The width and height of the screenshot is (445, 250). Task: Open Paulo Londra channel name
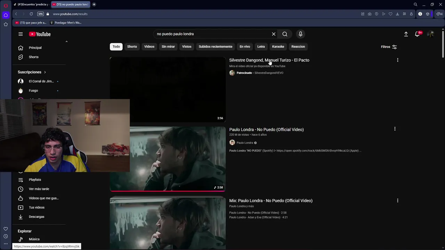(245, 143)
